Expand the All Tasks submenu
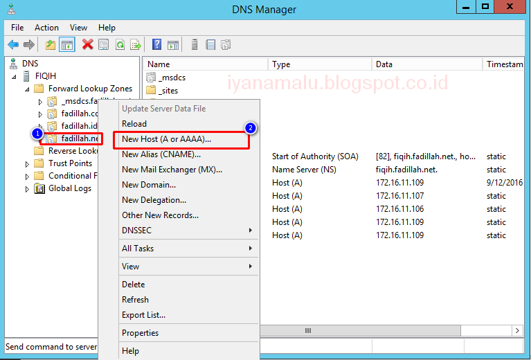Viewport: 531px width, 360px height. (x=189, y=249)
